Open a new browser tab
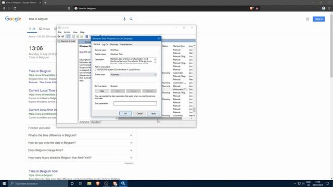Image resolution: width=333 pixels, height=187 pixels. 45,3
